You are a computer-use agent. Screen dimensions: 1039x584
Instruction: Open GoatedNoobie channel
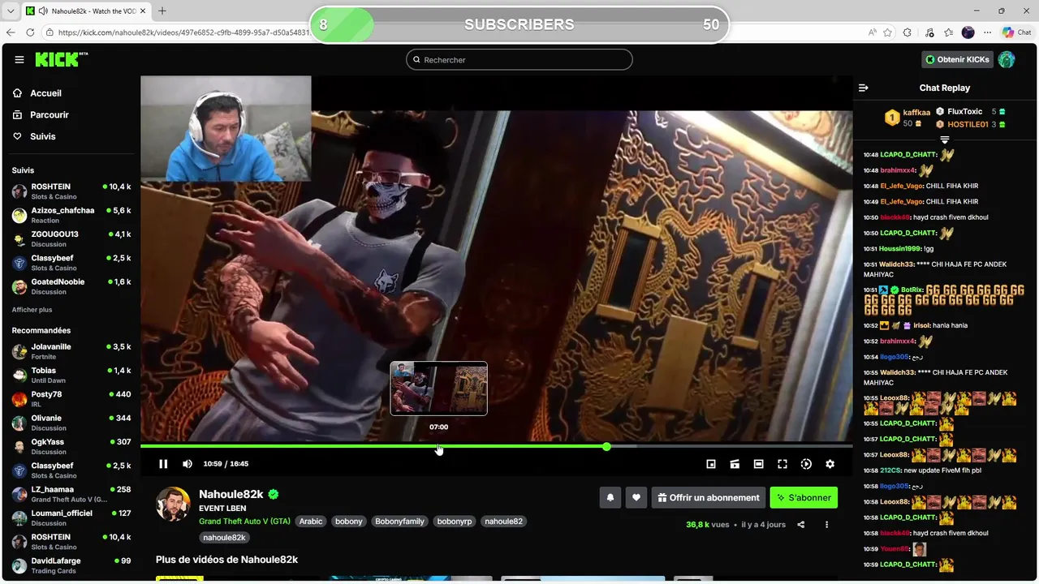tap(71, 286)
